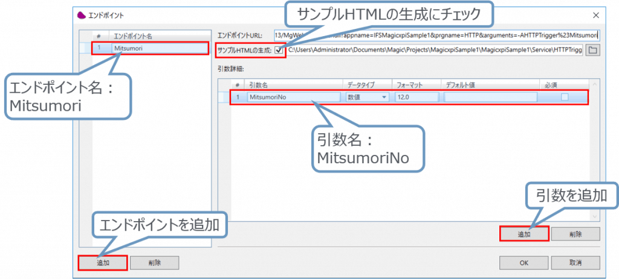Click the フォーマット field containing 12.0
The height and width of the screenshot is (279, 619).
click(416, 97)
